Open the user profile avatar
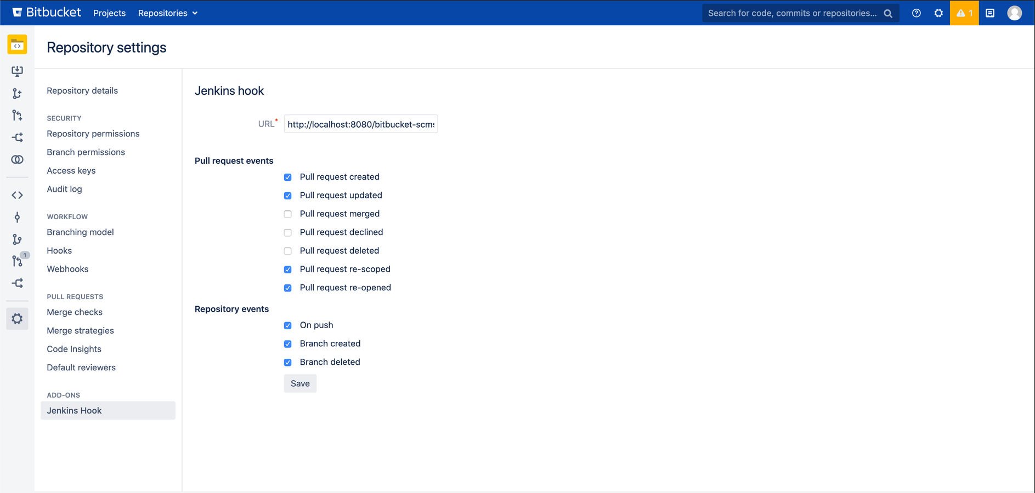 point(1014,13)
